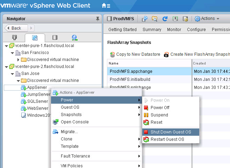Select SQLServer in the tree
This screenshot has width=230, height=168.
pos(38,101)
